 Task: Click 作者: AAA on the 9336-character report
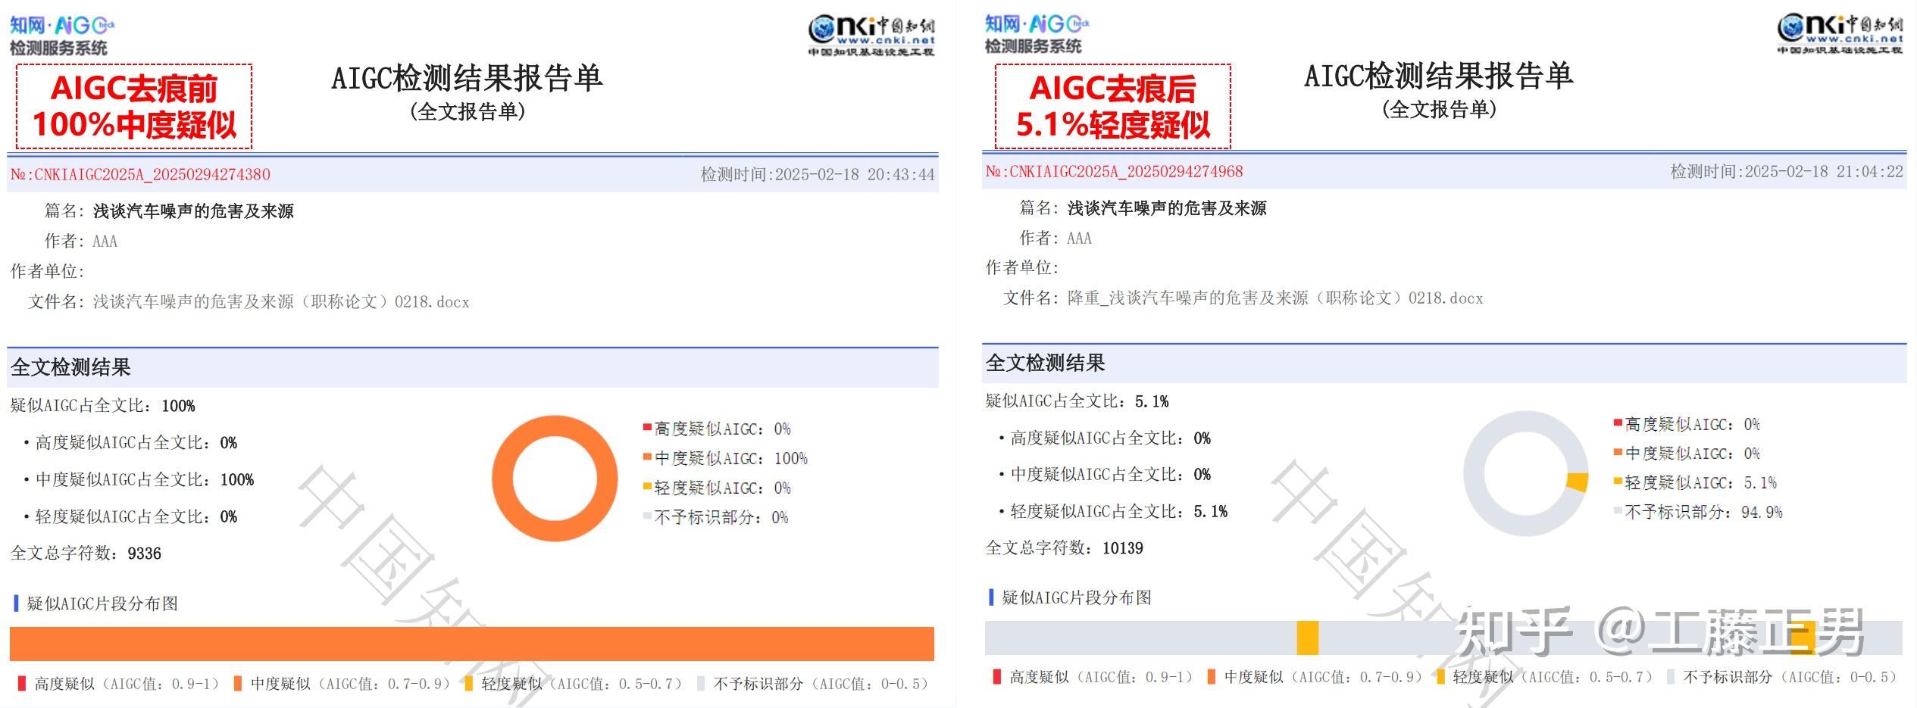pos(80,242)
